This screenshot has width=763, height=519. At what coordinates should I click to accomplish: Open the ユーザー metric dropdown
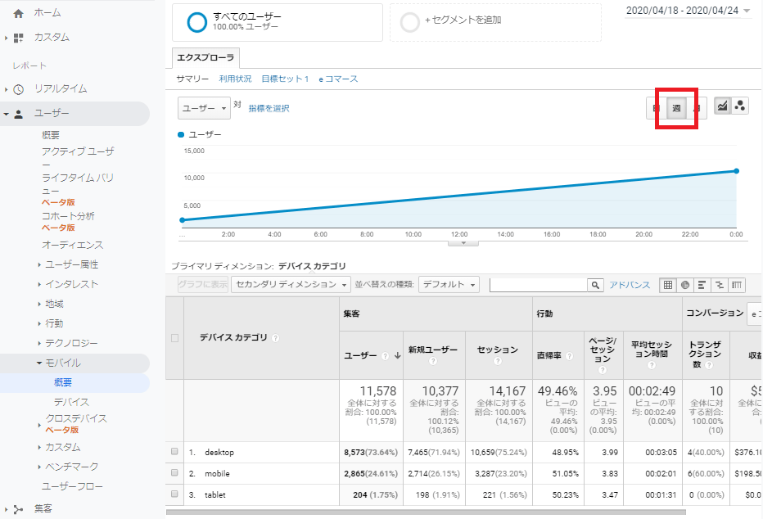tap(203, 107)
